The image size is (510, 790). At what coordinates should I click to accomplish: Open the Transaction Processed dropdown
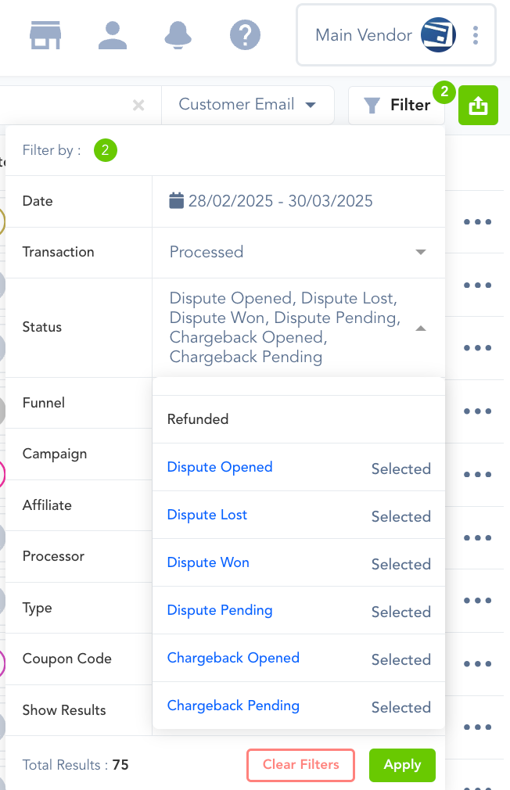click(x=298, y=252)
